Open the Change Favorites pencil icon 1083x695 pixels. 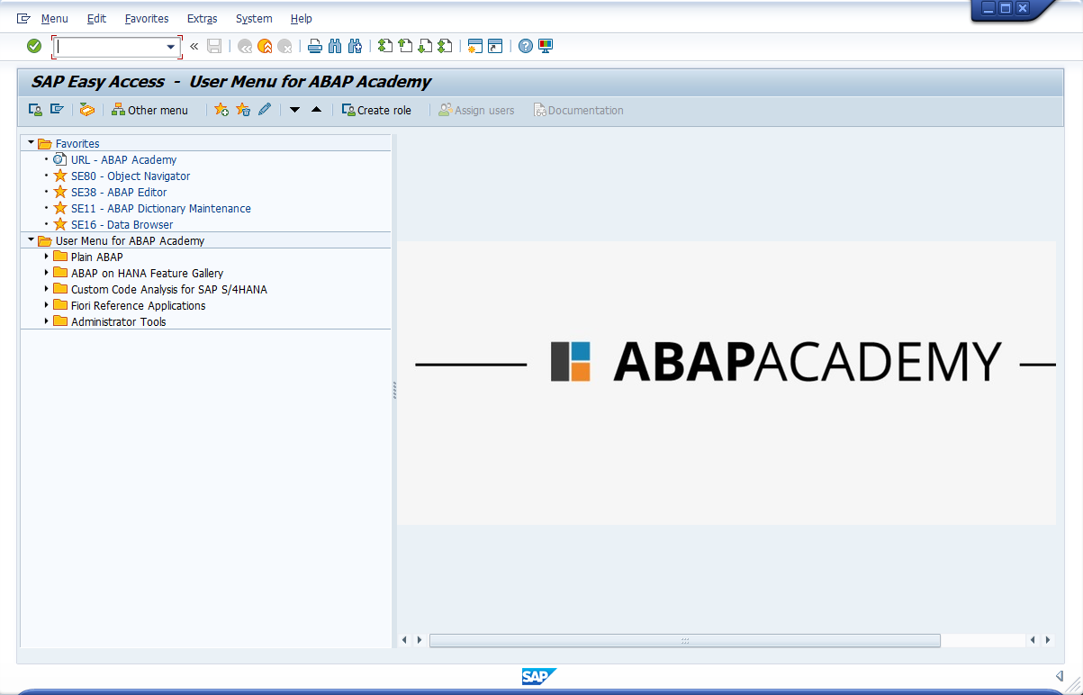click(264, 110)
